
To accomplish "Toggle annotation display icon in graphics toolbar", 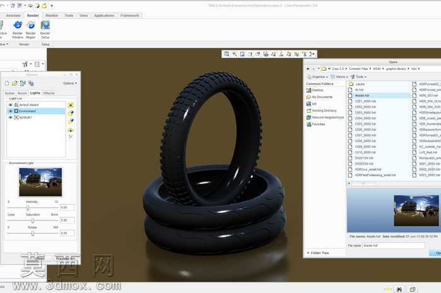I will pos(304,54).
